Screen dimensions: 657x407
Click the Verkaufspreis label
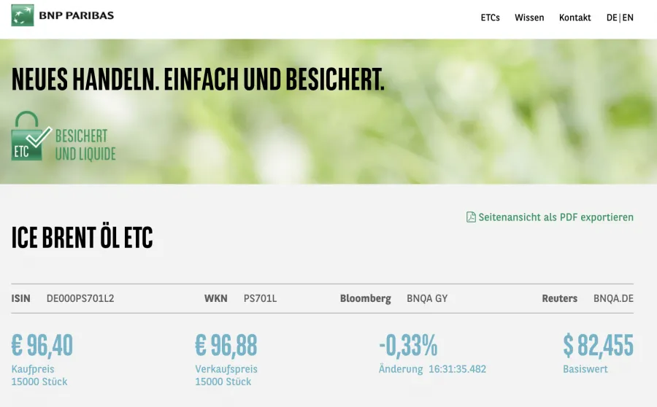click(226, 369)
